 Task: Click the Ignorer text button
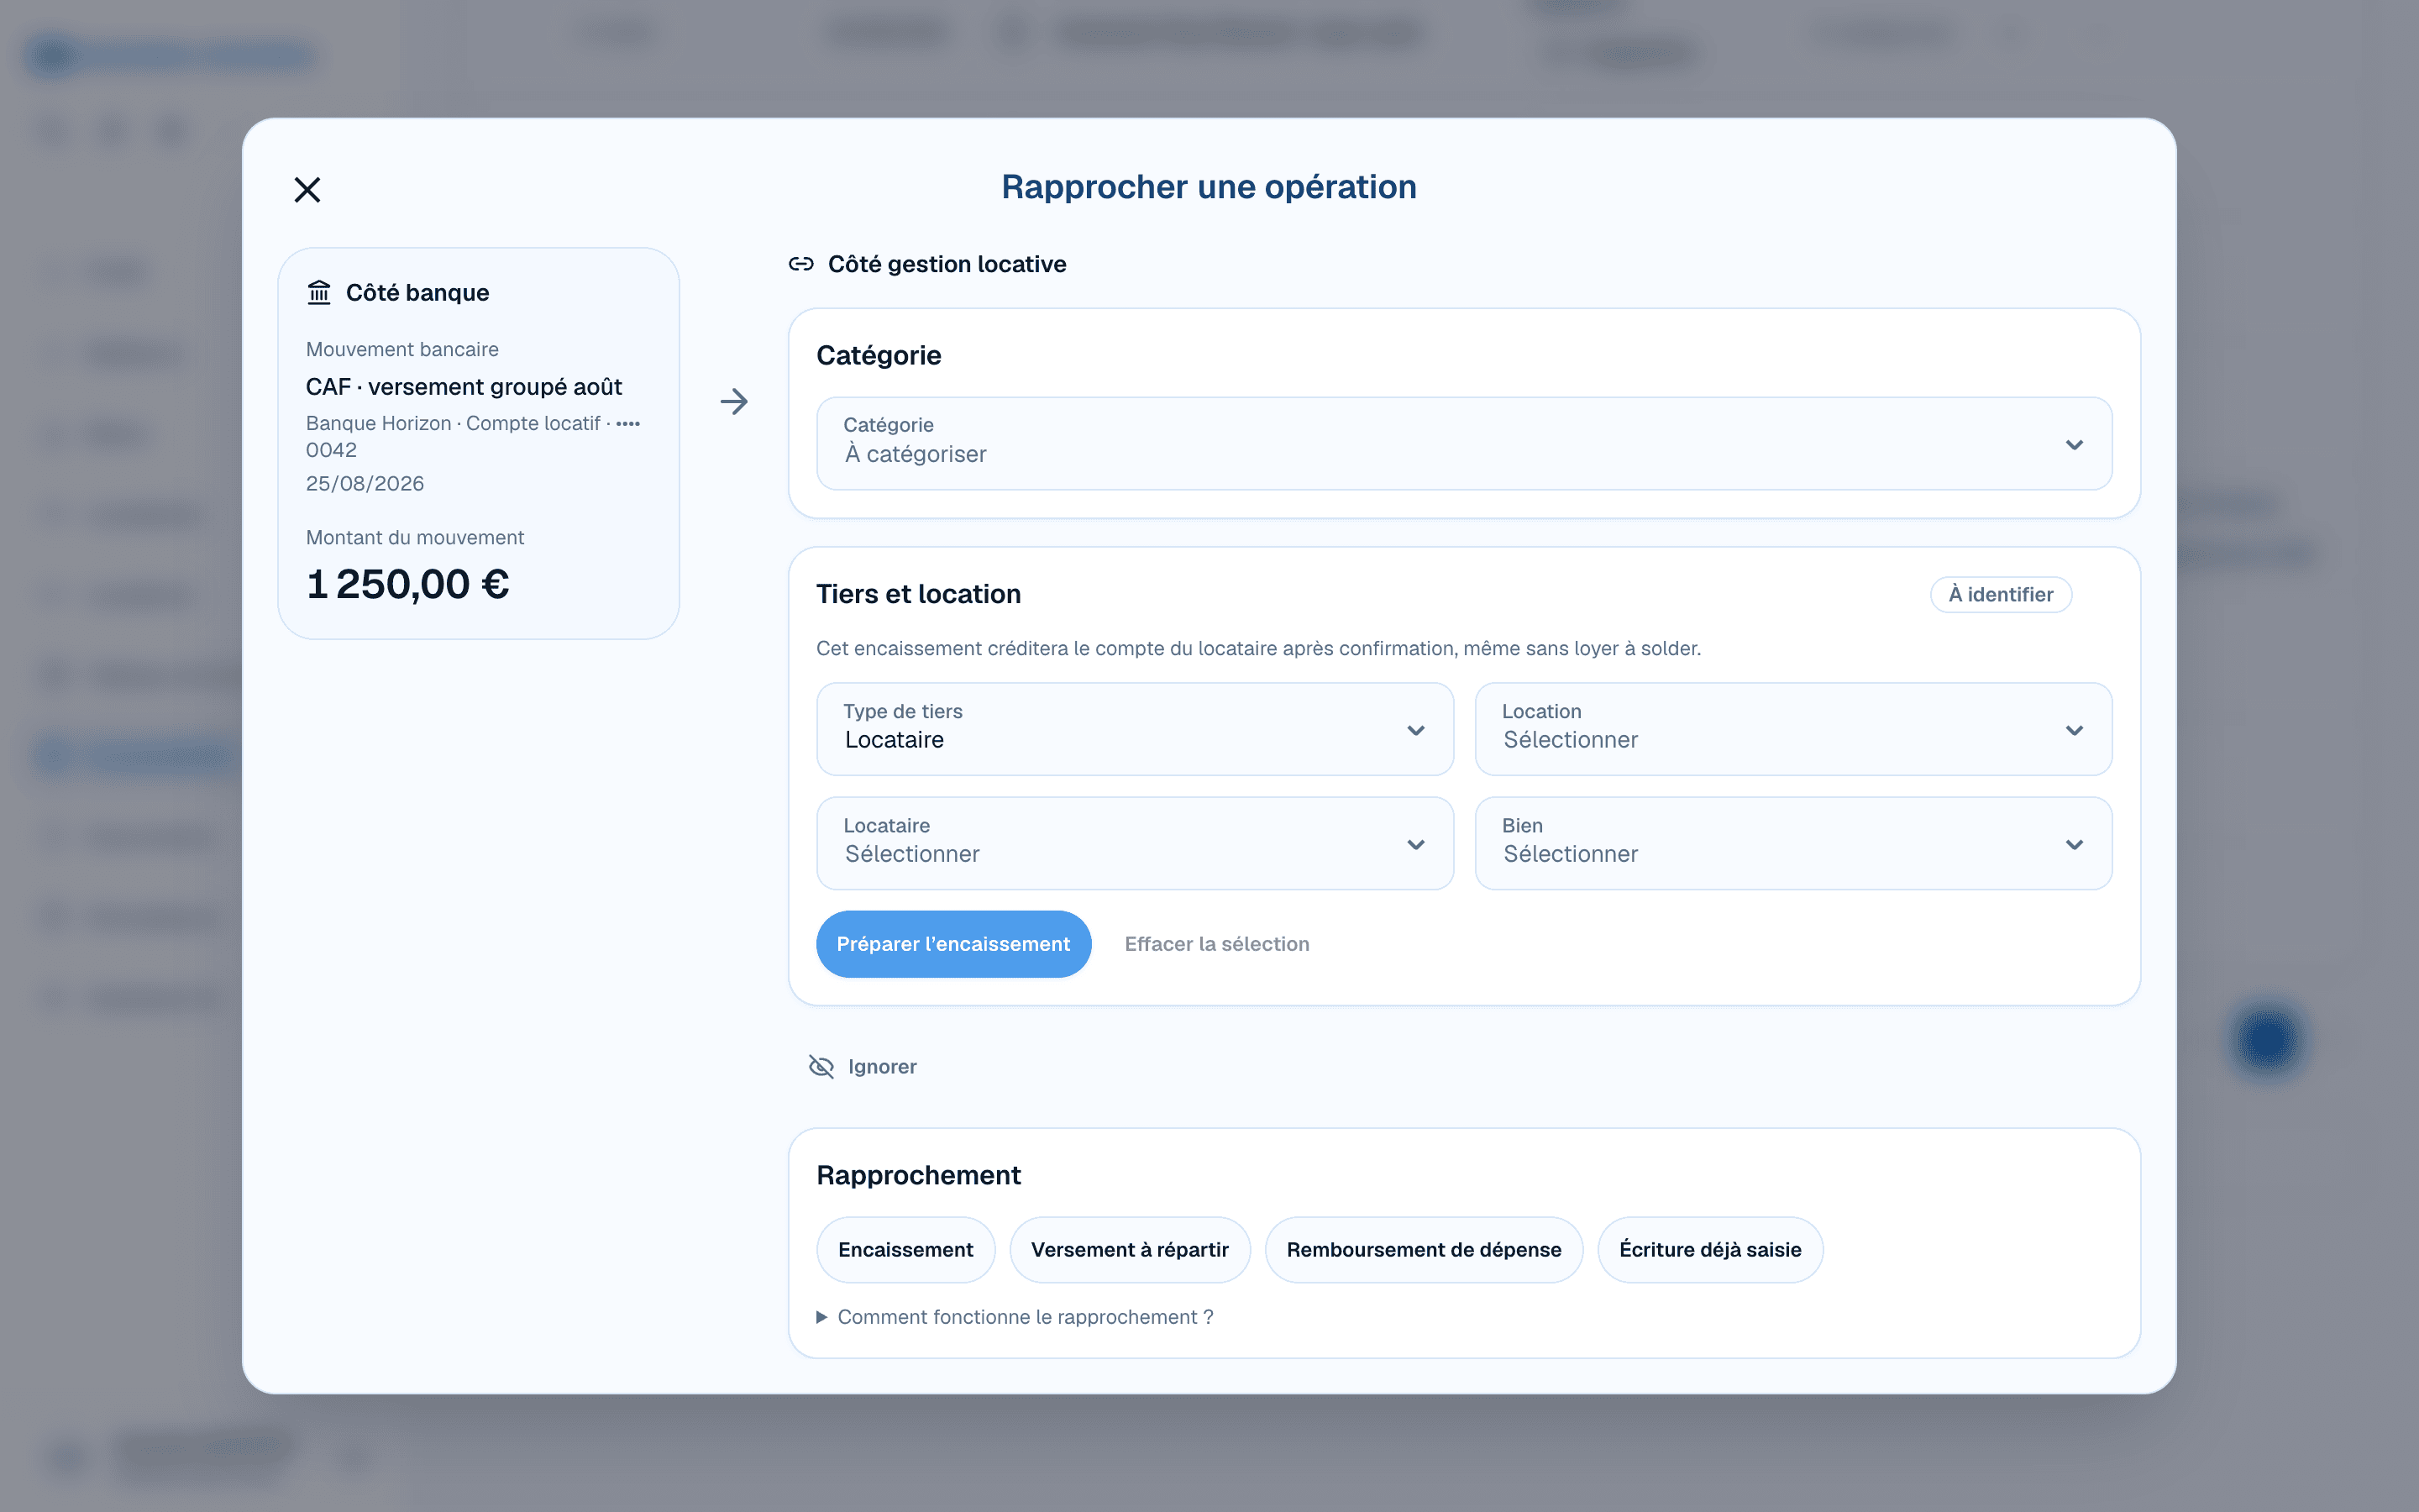click(882, 1067)
